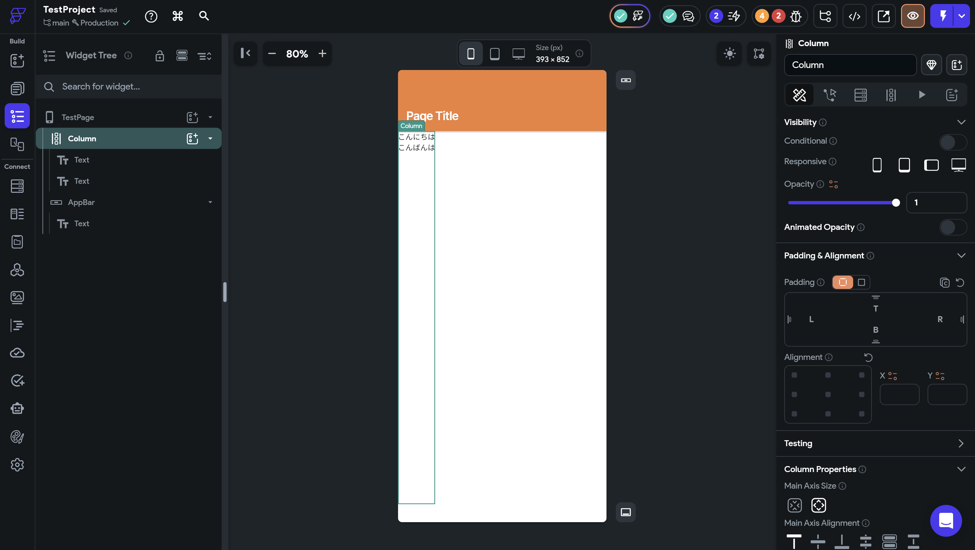The height and width of the screenshot is (550, 975).
Task: Lock the widget tree with the padlock icon
Action: (x=159, y=56)
